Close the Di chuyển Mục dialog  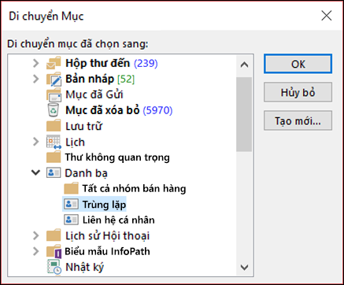(327, 16)
